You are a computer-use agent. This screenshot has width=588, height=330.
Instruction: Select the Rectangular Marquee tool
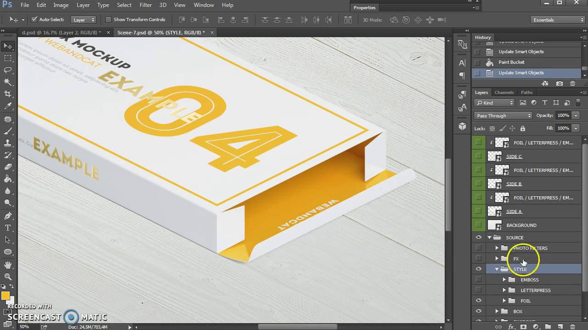(x=8, y=58)
